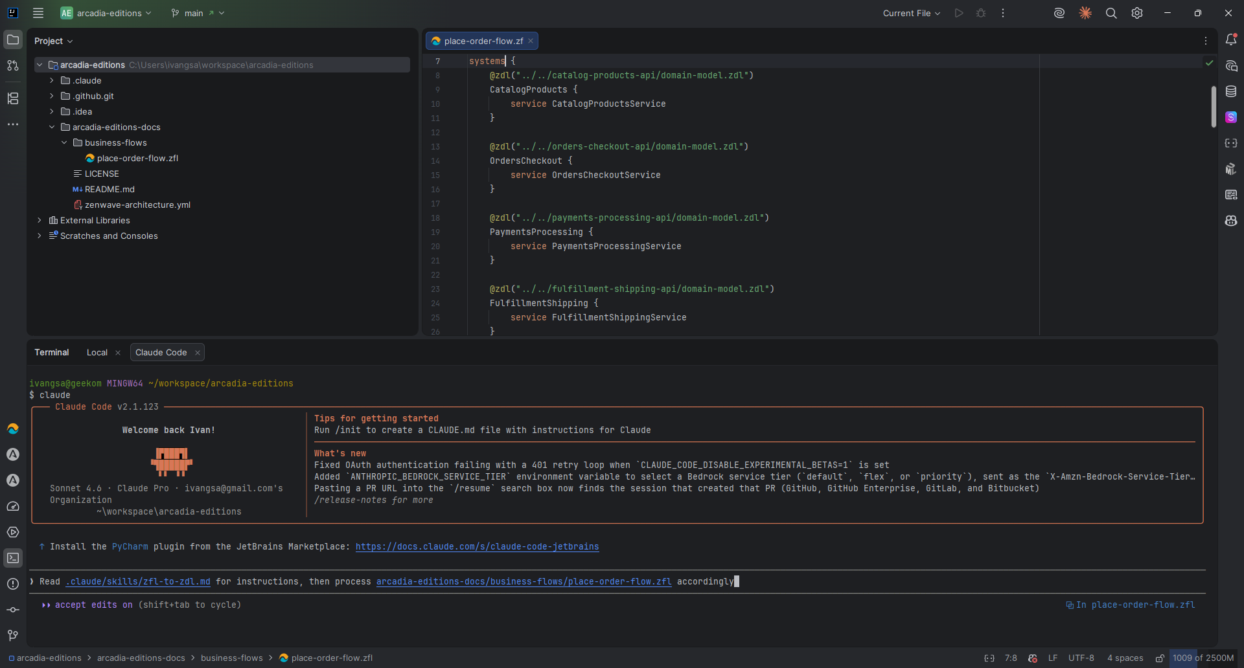Close the place-order-flow.zf editor tab
Viewport: 1244px width, 668px height.
point(531,41)
